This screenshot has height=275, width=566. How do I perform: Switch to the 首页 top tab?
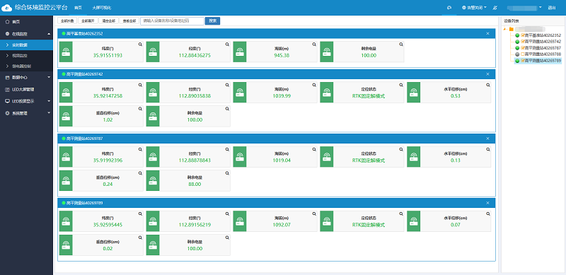[78, 7]
